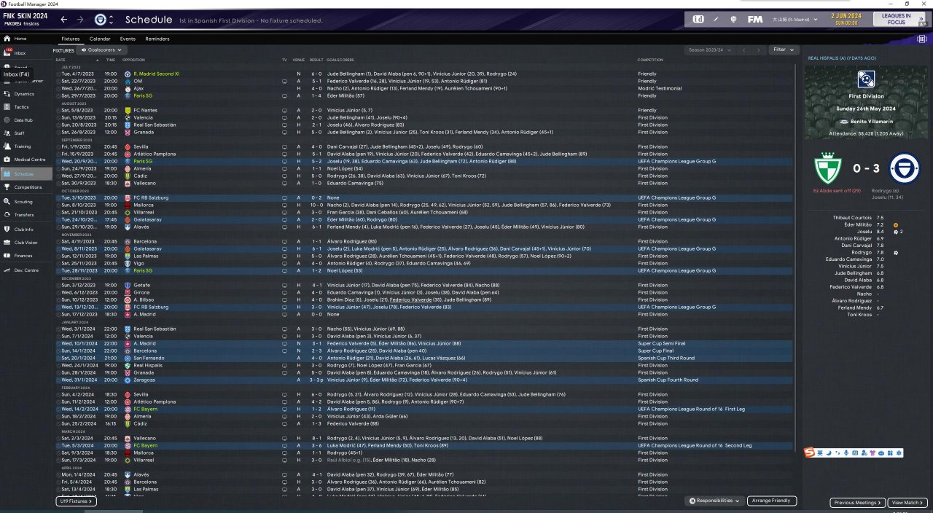Open the club badge next to Schedule title
This screenshot has width=933, height=513.
(x=101, y=19)
